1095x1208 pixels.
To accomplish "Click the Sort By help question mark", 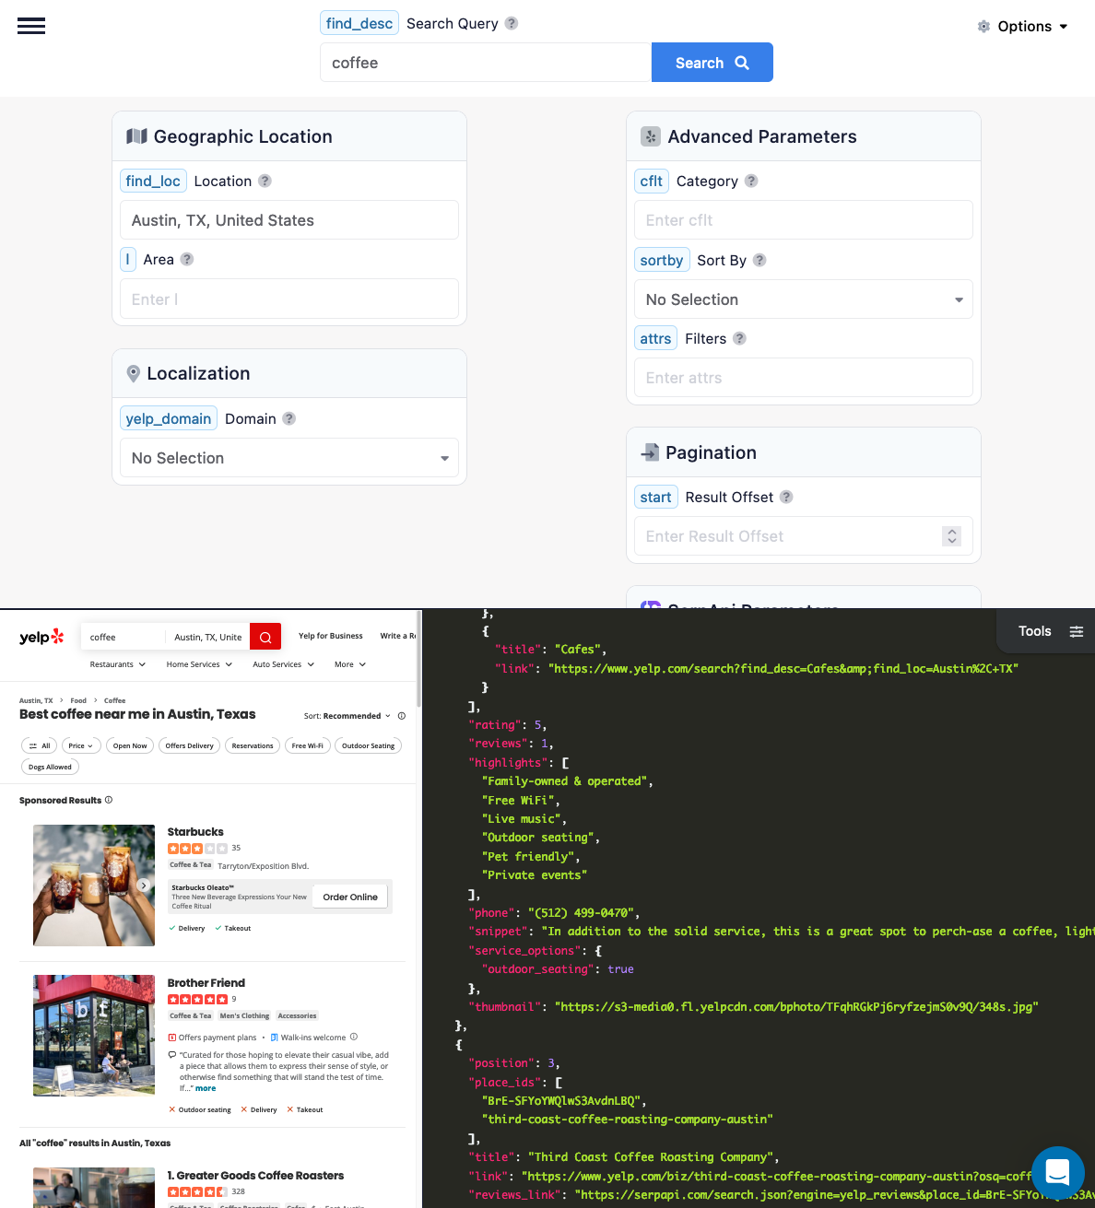I will (x=759, y=260).
